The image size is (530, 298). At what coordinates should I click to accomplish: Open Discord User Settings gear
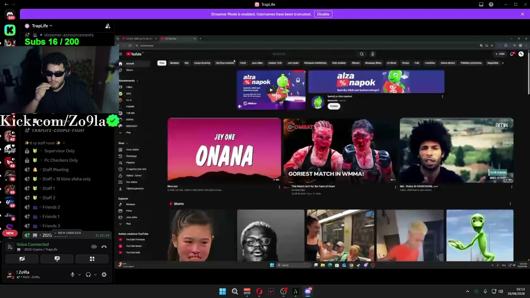click(104, 274)
